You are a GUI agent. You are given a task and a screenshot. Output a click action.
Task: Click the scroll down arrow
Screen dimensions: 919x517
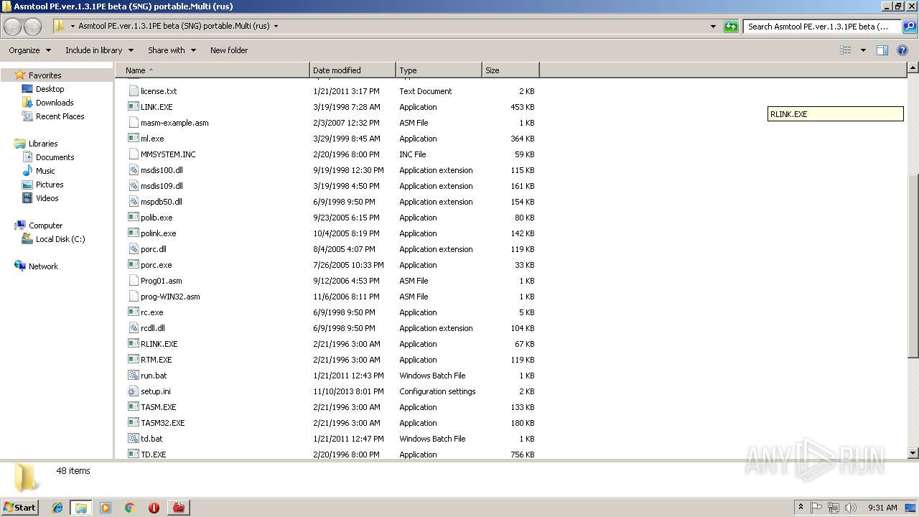(x=913, y=454)
